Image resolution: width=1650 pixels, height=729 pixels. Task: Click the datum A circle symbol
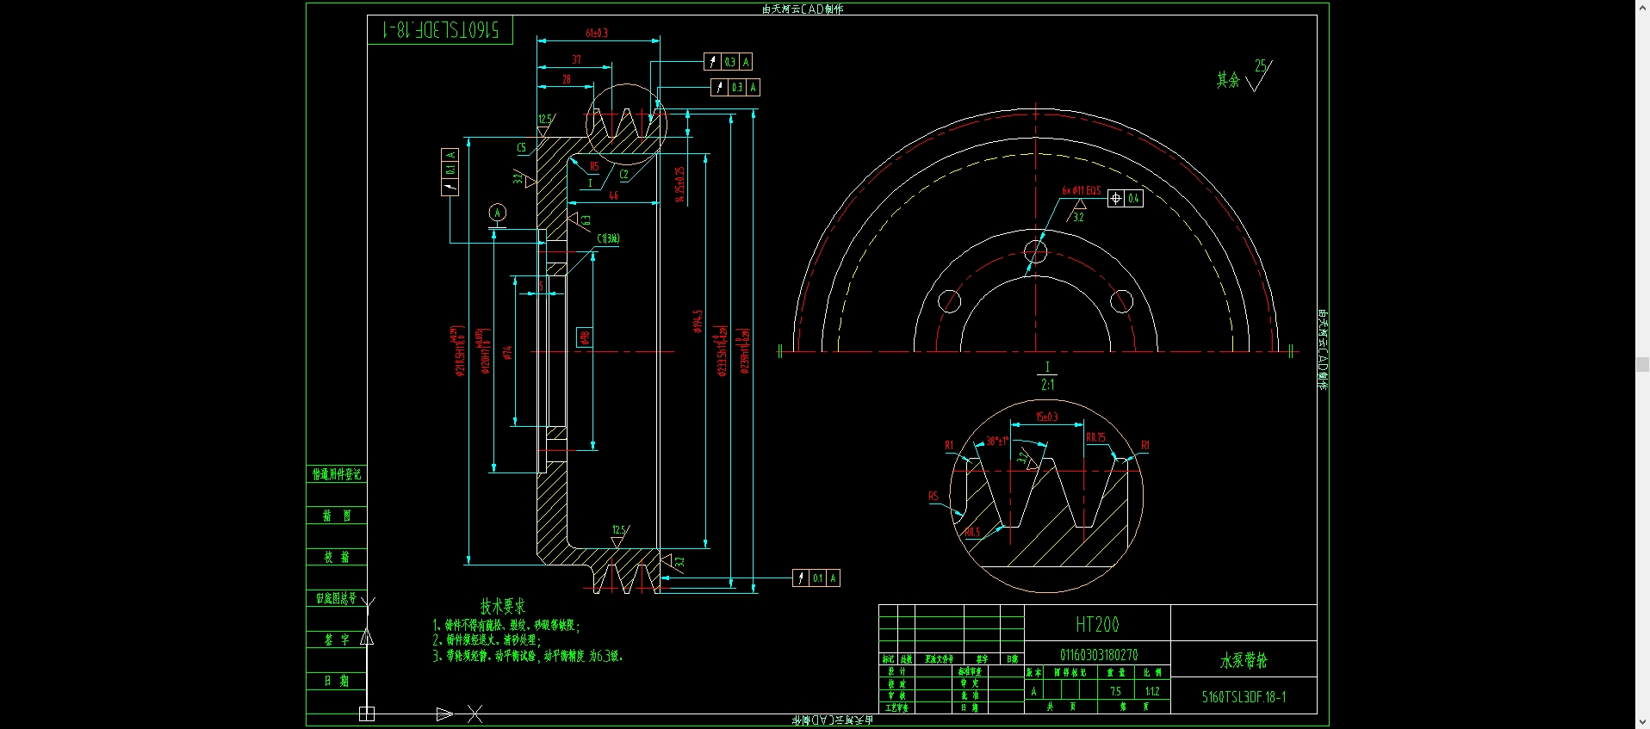(x=497, y=213)
